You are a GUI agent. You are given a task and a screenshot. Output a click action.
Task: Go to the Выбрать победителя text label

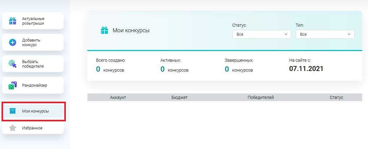click(33, 64)
